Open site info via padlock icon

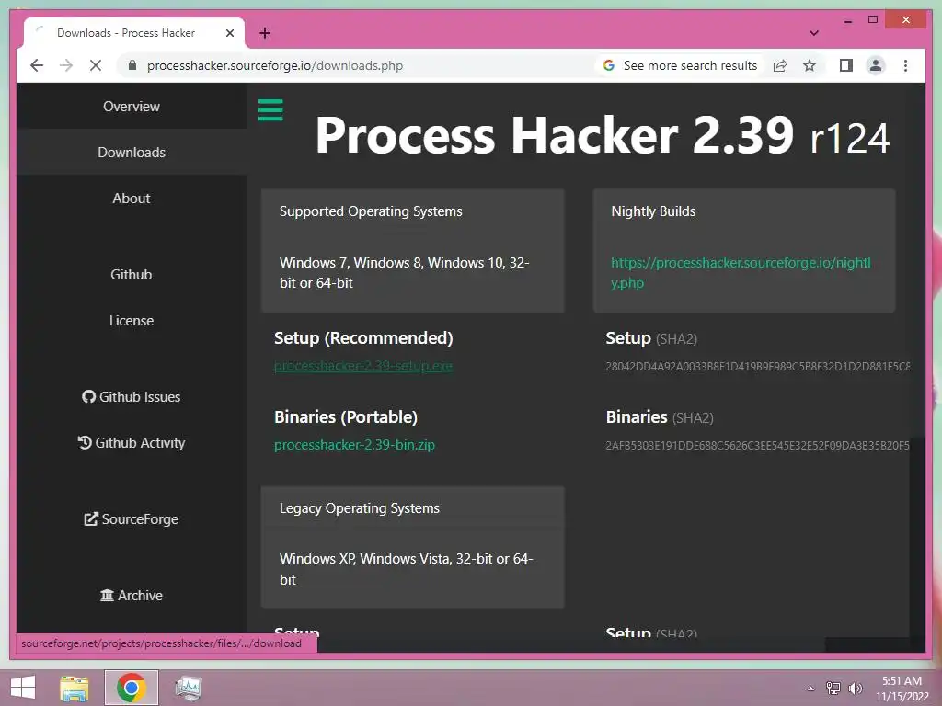[132, 65]
